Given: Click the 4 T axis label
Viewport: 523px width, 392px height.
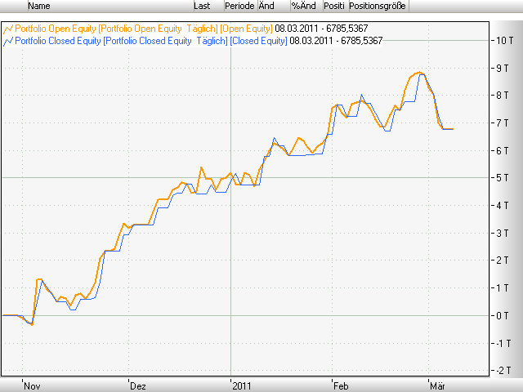Looking at the screenshot, I should click(x=503, y=206).
